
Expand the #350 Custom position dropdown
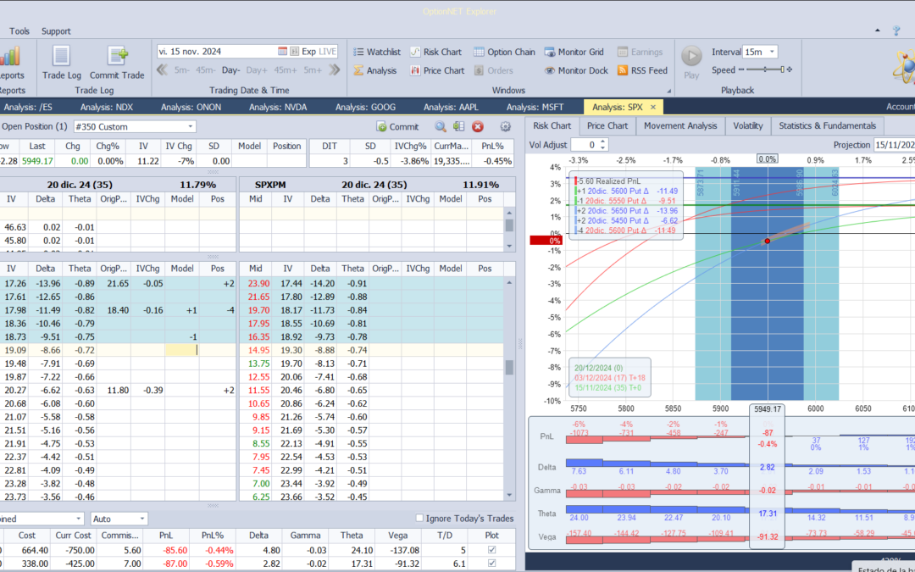pyautogui.click(x=189, y=127)
